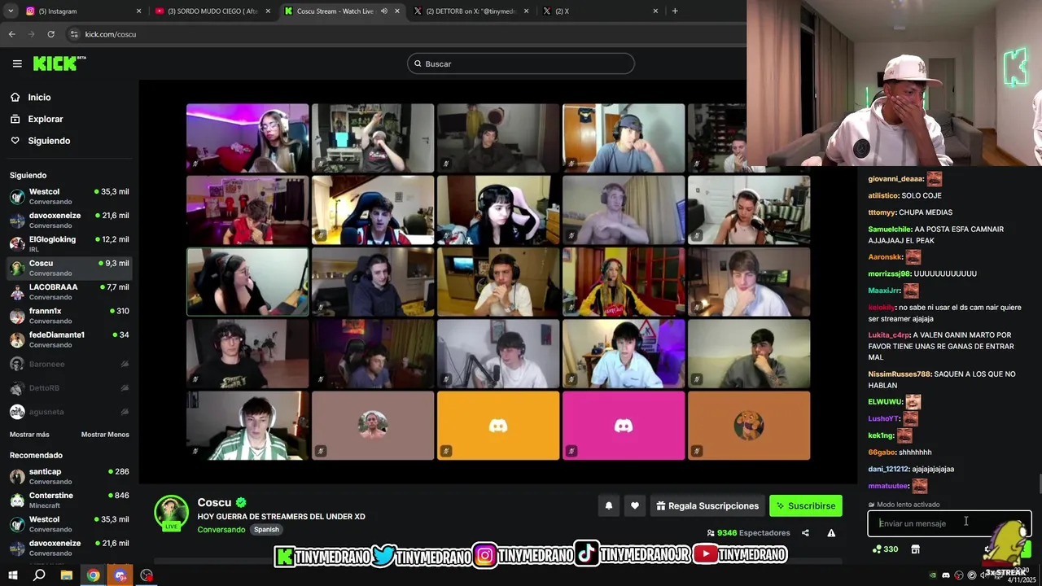This screenshot has width=1042, height=586.
Task: Open File Explorer from taskbar
Action: click(x=67, y=575)
